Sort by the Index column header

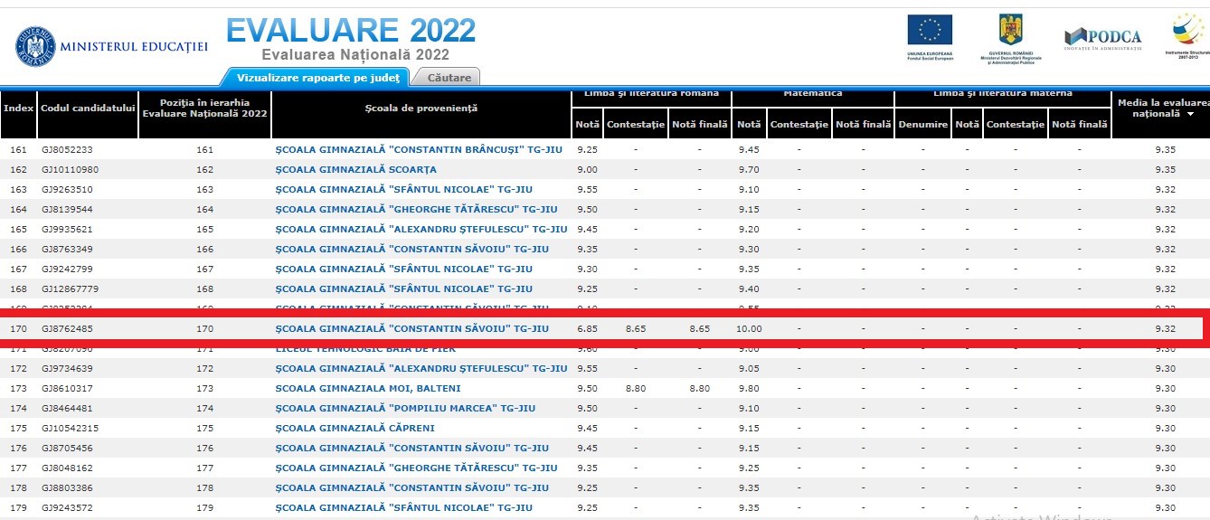18,109
